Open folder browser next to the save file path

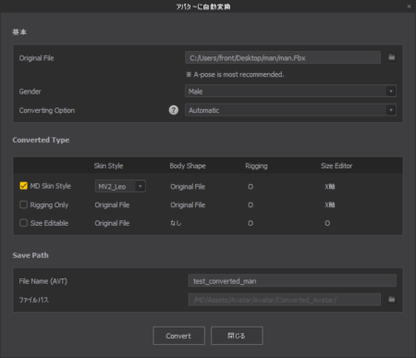[391, 299]
